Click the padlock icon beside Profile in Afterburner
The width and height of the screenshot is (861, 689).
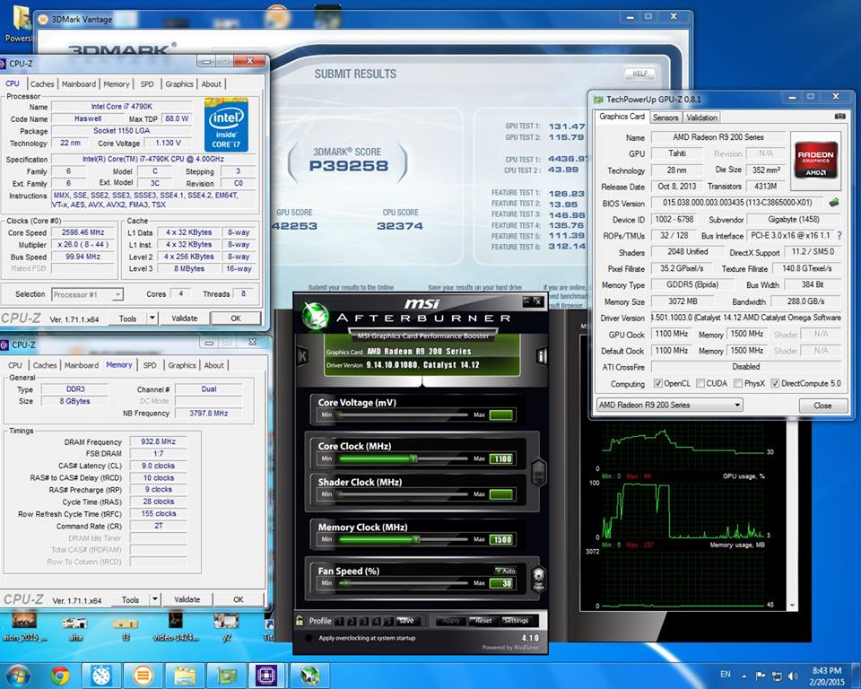(x=299, y=620)
